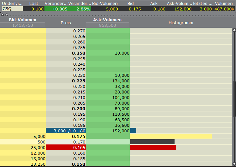Select the CSQ underlying symbol cell
This screenshot has height=167, width=236.
pos(12,9)
